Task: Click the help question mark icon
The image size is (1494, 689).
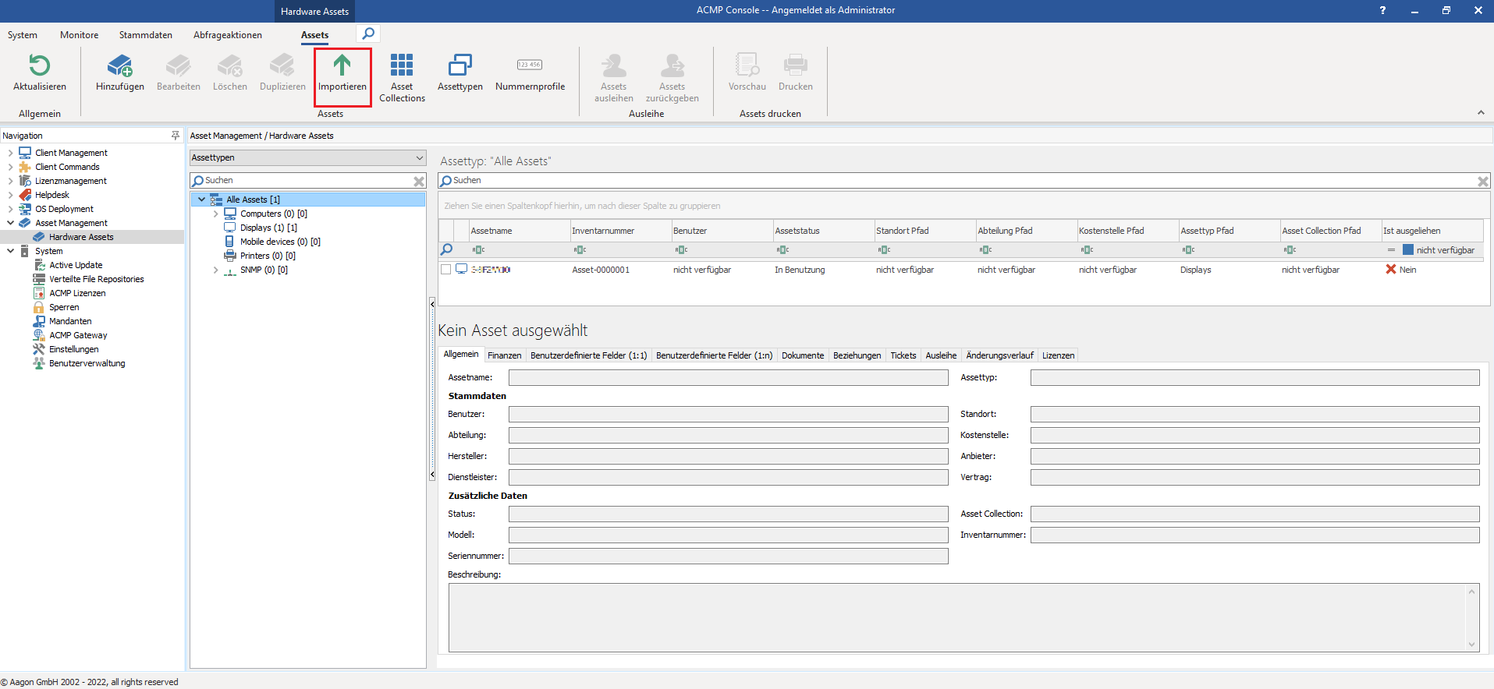Action: pyautogui.click(x=1382, y=10)
